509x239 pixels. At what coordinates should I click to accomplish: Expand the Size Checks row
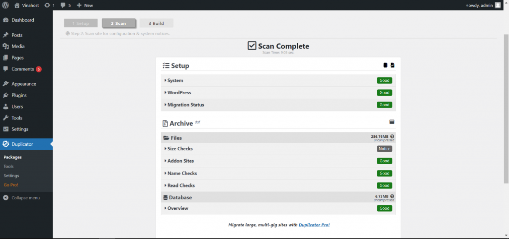coord(179,149)
